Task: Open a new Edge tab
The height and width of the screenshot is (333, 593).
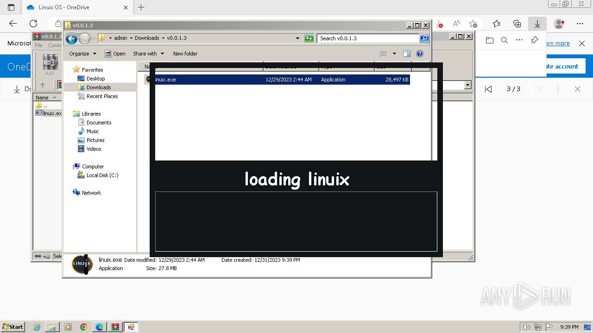Action: (141, 7)
